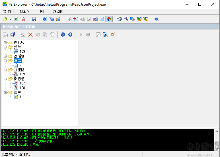This screenshot has height=157, width=220.
Task: Select the 字串 folder in the tree
Action: tap(17, 61)
